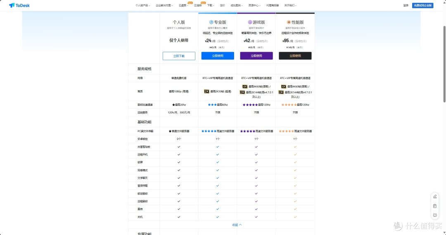Click the 个人版 checkmark in the 共享剪贴板 row
Screen dimensions: 446x235
[x=179, y=147]
